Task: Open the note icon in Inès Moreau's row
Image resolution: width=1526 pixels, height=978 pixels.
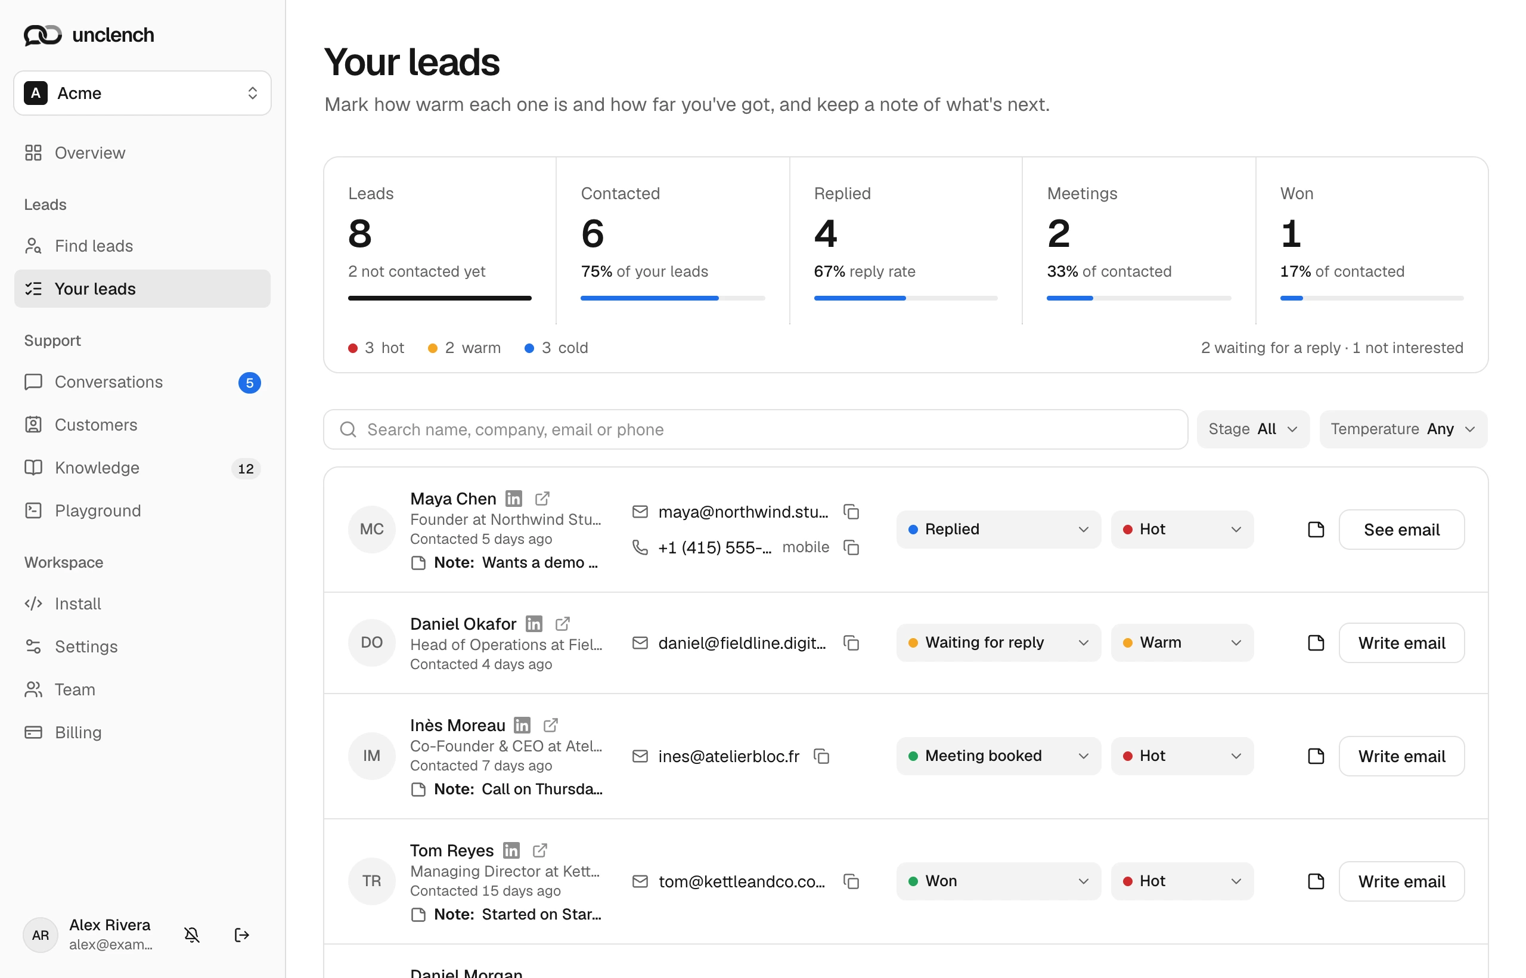Action: [x=1316, y=756]
